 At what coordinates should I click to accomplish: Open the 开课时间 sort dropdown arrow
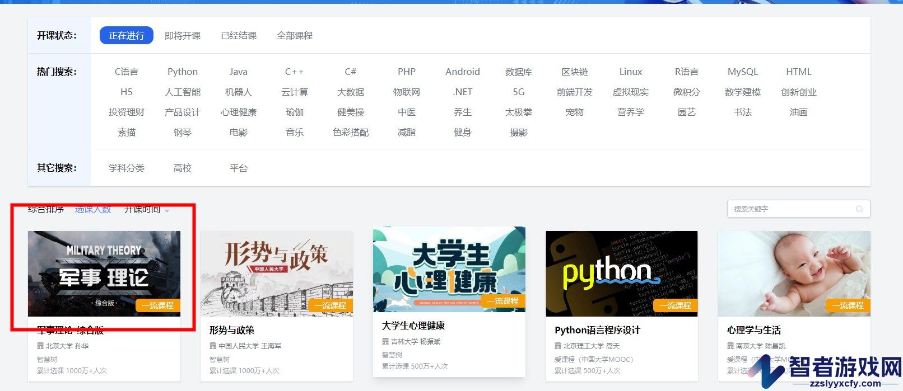[x=167, y=211]
